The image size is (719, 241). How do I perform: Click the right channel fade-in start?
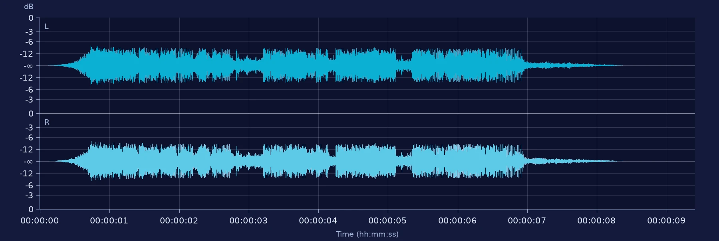[64, 161]
